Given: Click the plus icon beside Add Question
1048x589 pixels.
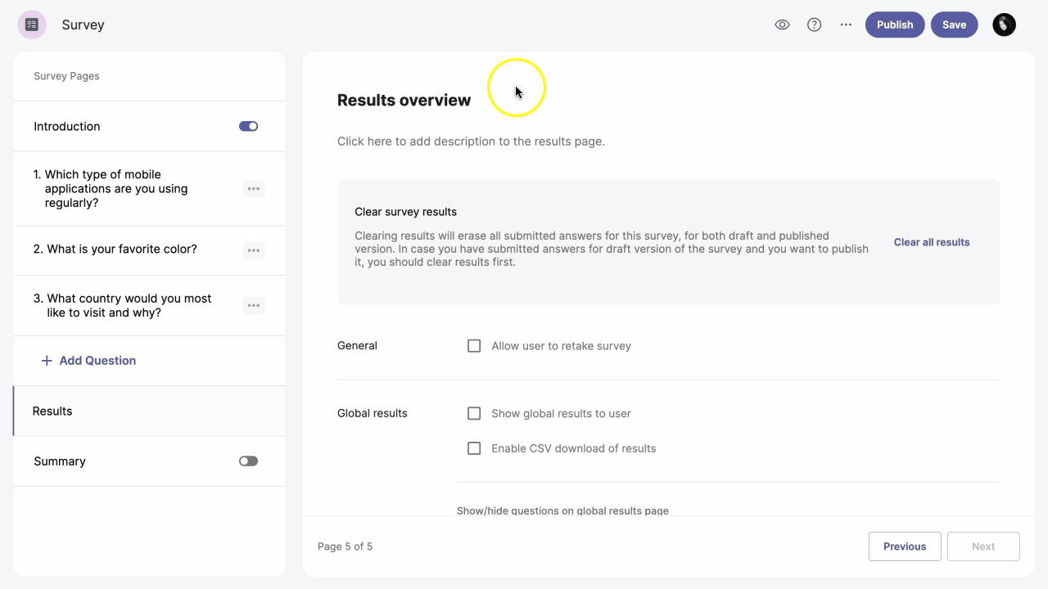Looking at the screenshot, I should [x=47, y=361].
